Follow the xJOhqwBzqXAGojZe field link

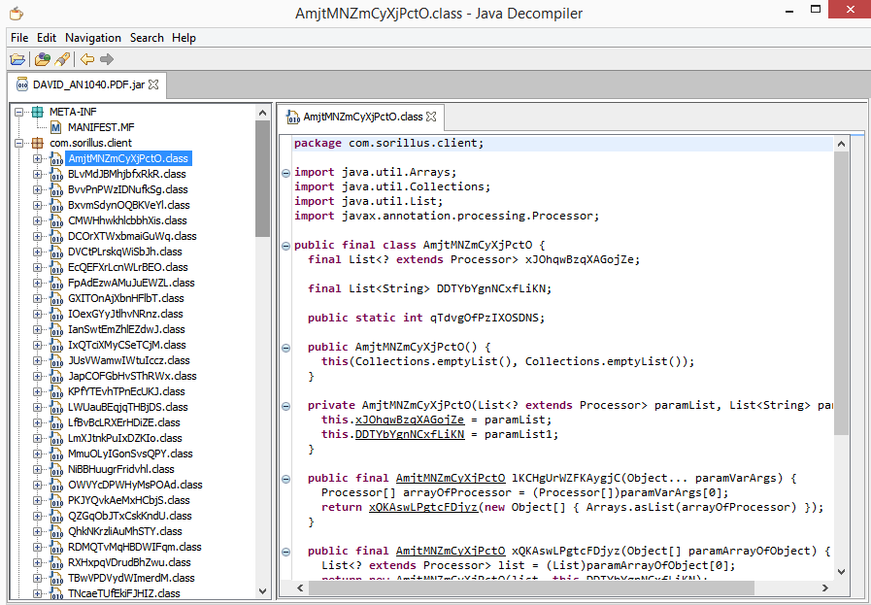click(x=410, y=420)
